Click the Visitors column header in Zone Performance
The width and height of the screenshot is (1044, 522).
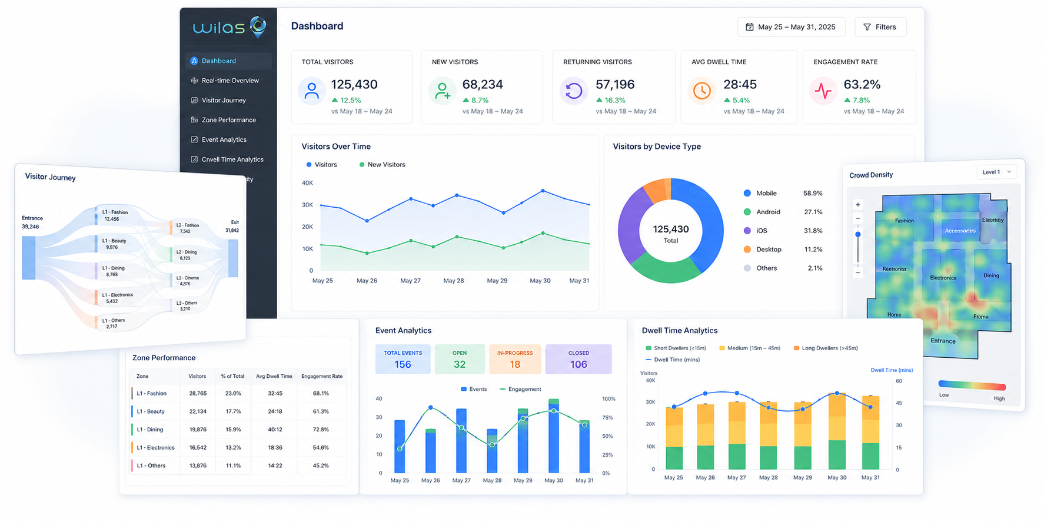coord(197,377)
